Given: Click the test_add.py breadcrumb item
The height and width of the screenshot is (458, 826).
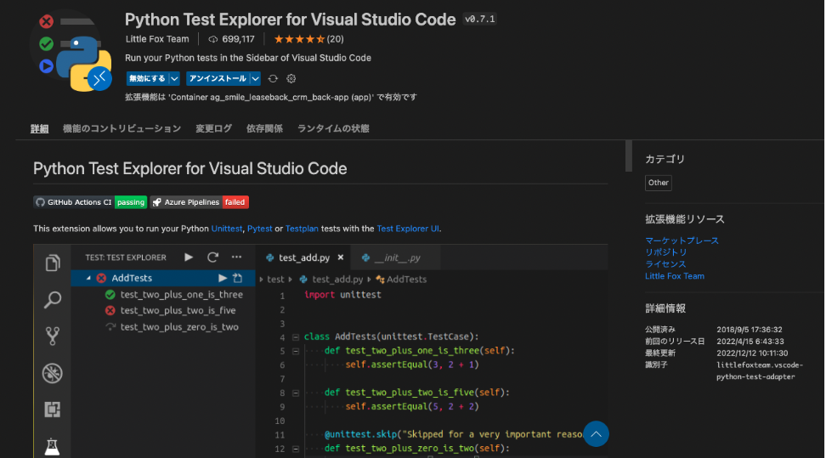Looking at the screenshot, I should [x=332, y=280].
